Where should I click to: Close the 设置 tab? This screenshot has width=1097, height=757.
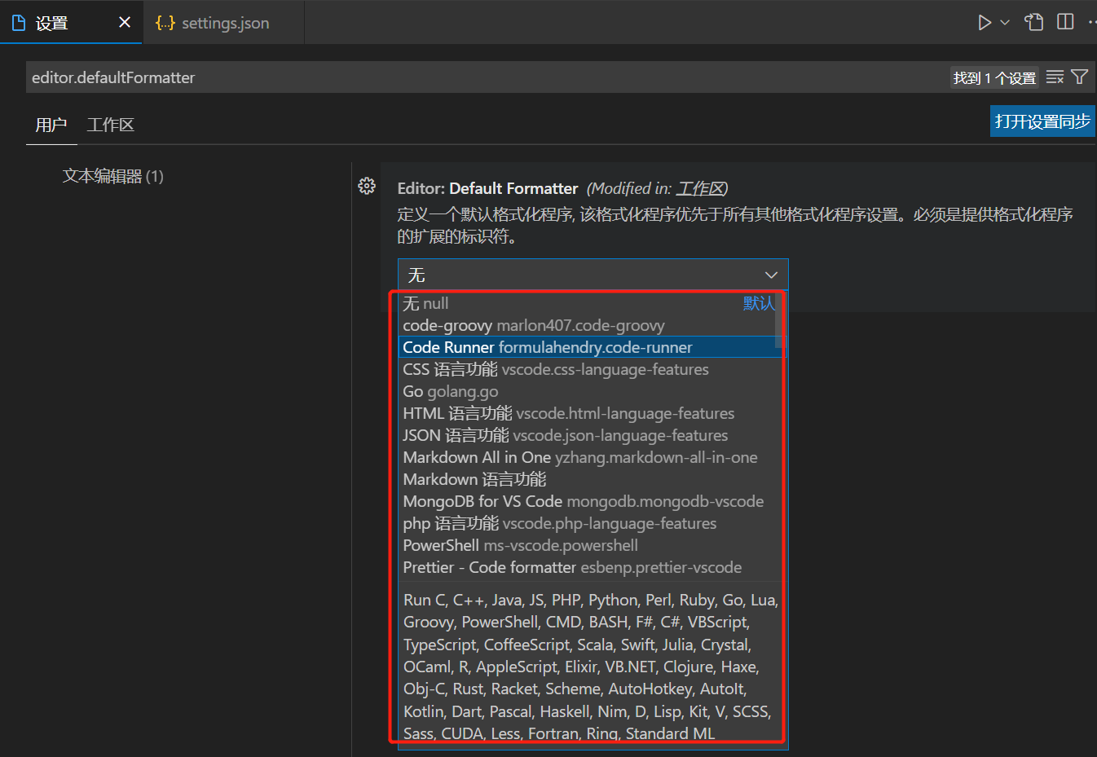coord(125,22)
